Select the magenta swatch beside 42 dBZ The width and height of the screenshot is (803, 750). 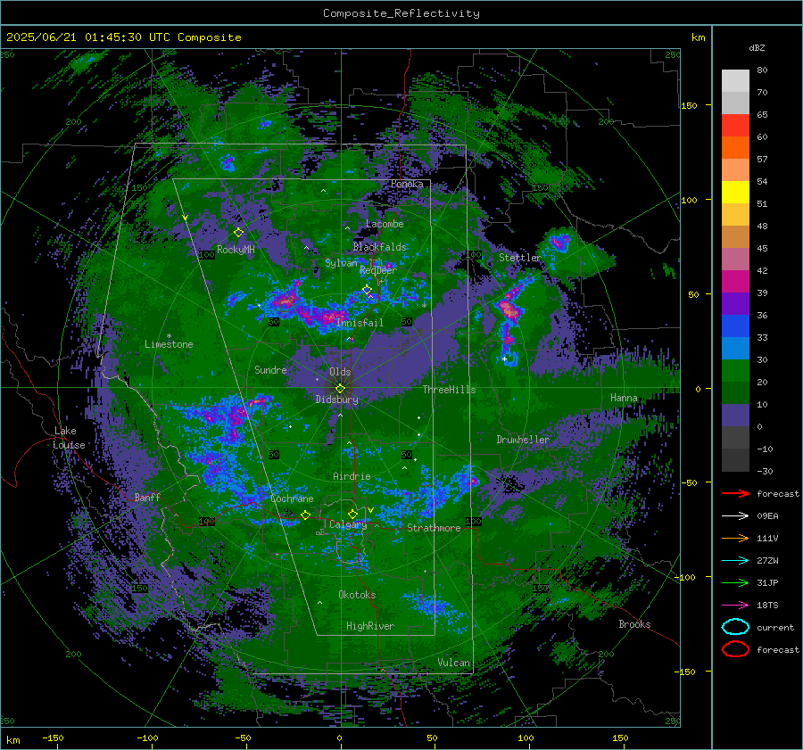click(x=735, y=281)
